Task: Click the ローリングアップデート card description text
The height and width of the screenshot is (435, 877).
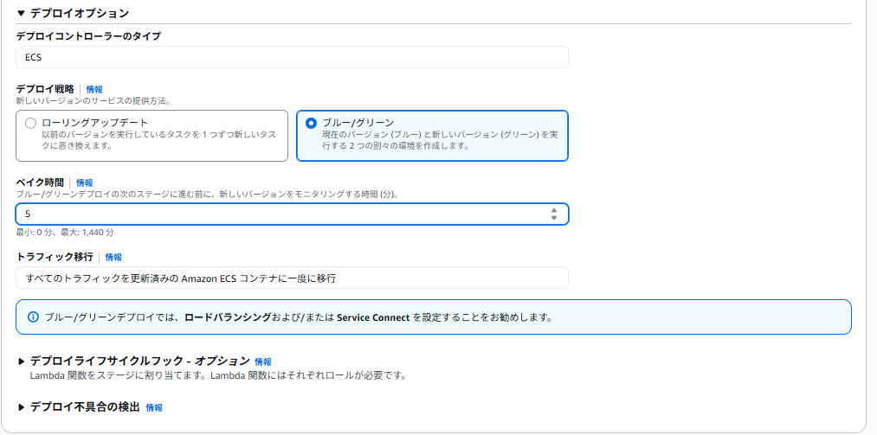Action: tap(159, 140)
